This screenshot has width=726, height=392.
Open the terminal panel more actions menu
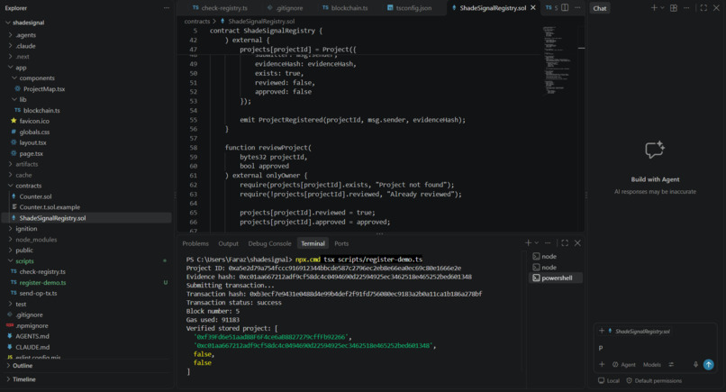click(x=548, y=242)
